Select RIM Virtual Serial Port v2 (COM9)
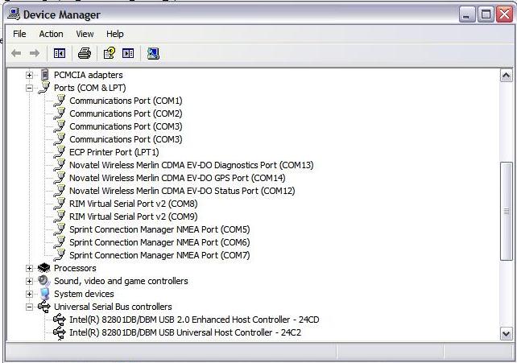The image size is (517, 363). [x=133, y=216]
